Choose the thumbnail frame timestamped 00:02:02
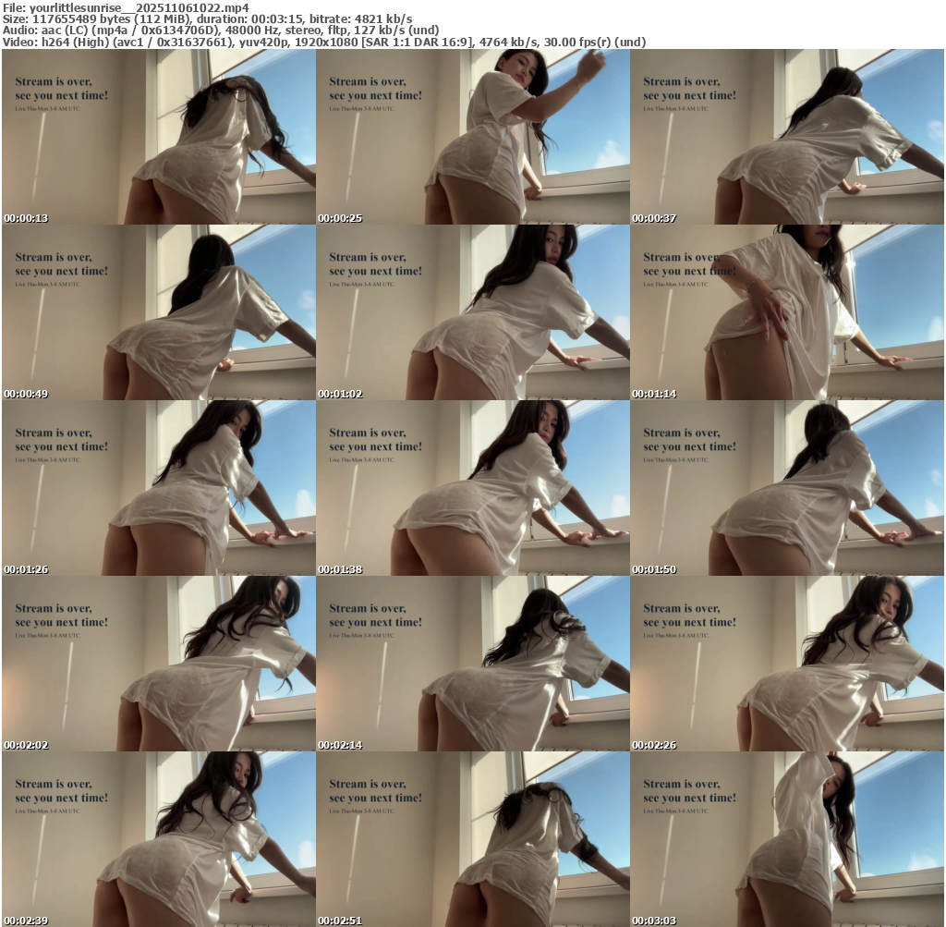The width and height of the screenshot is (946, 927). pos(159,664)
